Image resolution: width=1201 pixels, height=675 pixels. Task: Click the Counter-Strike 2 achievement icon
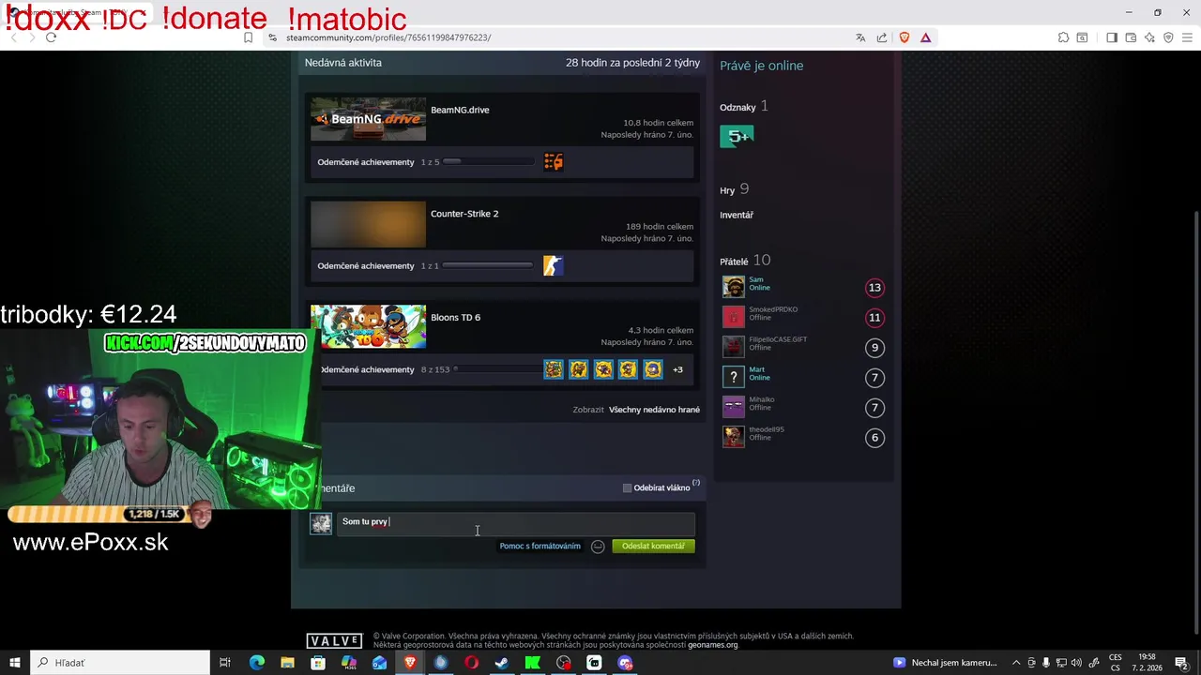click(x=554, y=266)
